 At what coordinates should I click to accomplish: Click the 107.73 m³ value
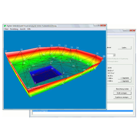pos(111,73)
